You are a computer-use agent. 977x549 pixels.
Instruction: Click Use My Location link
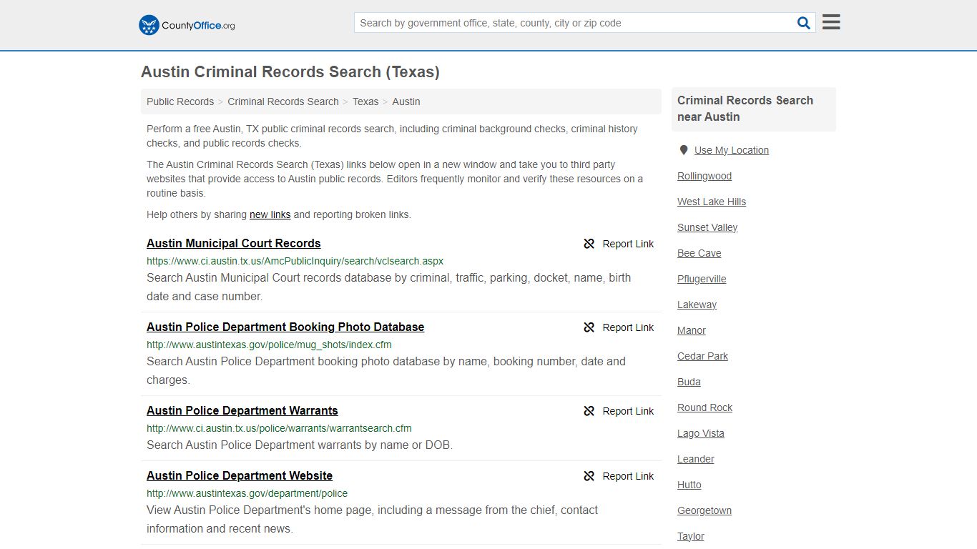[732, 150]
